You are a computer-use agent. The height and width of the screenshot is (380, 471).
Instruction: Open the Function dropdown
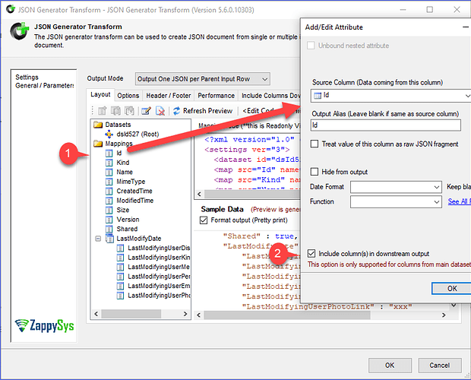pyautogui.click(x=396, y=202)
